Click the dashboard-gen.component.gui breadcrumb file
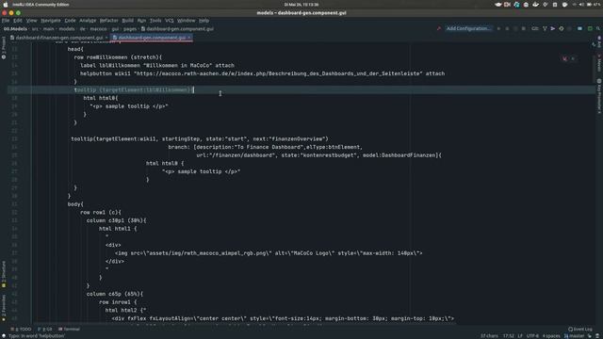 point(177,29)
